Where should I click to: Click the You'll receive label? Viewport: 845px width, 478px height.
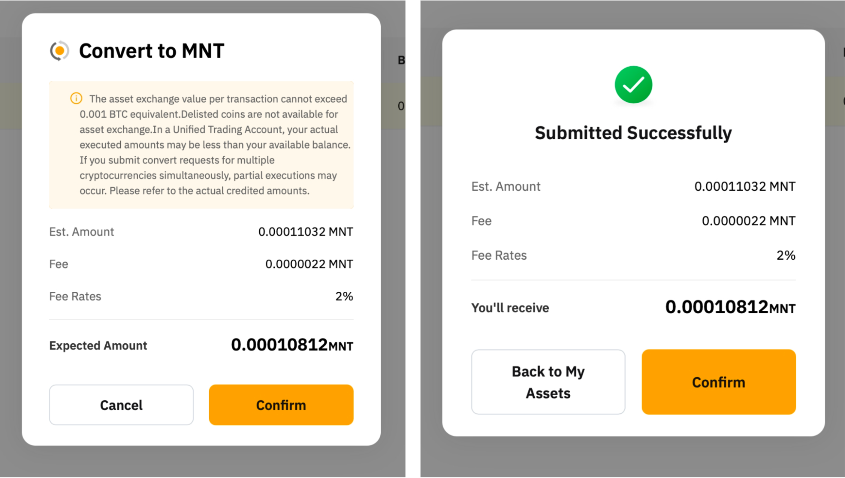coord(510,308)
